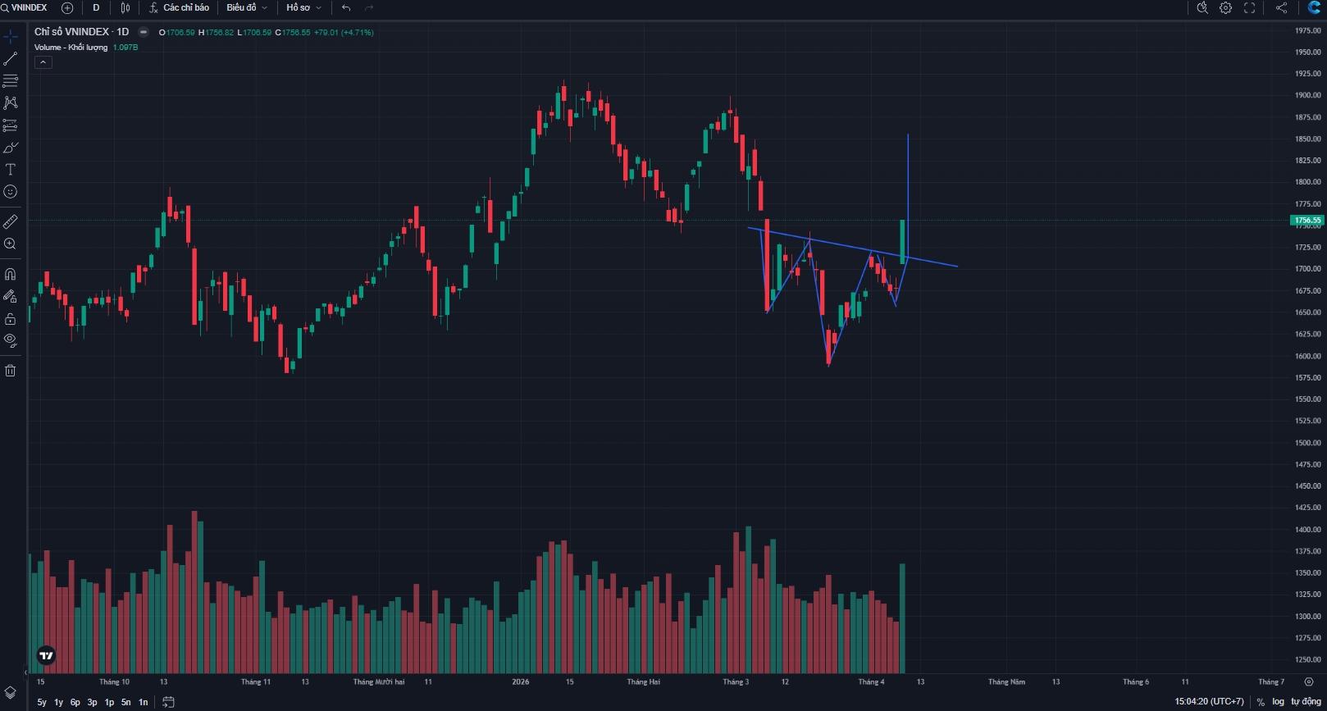Expand the Biểu đồ dropdown
This screenshot has width=1327, height=711.
click(x=246, y=8)
